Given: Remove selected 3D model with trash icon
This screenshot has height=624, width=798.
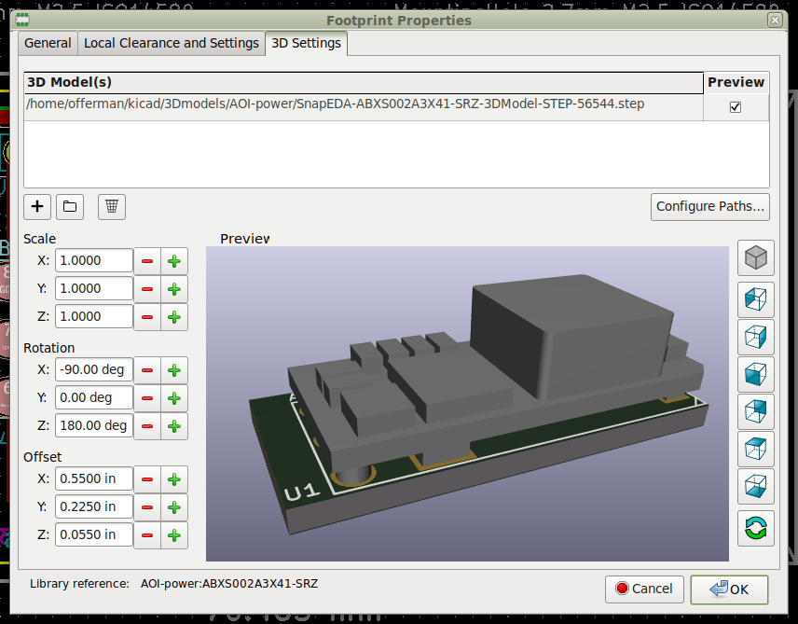Looking at the screenshot, I should (x=111, y=206).
